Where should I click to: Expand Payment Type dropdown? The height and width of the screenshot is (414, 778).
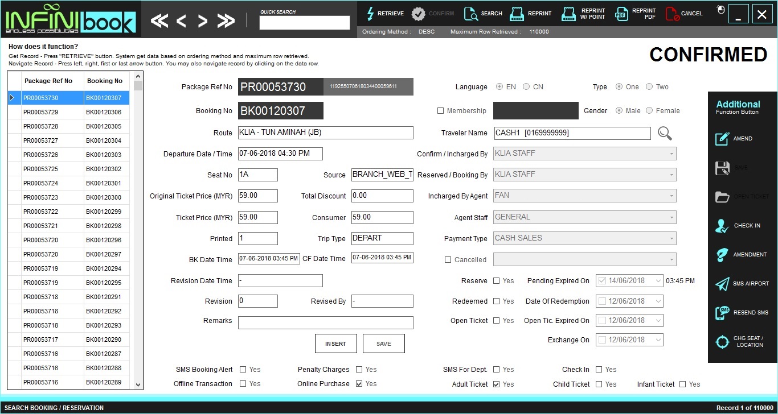(672, 238)
